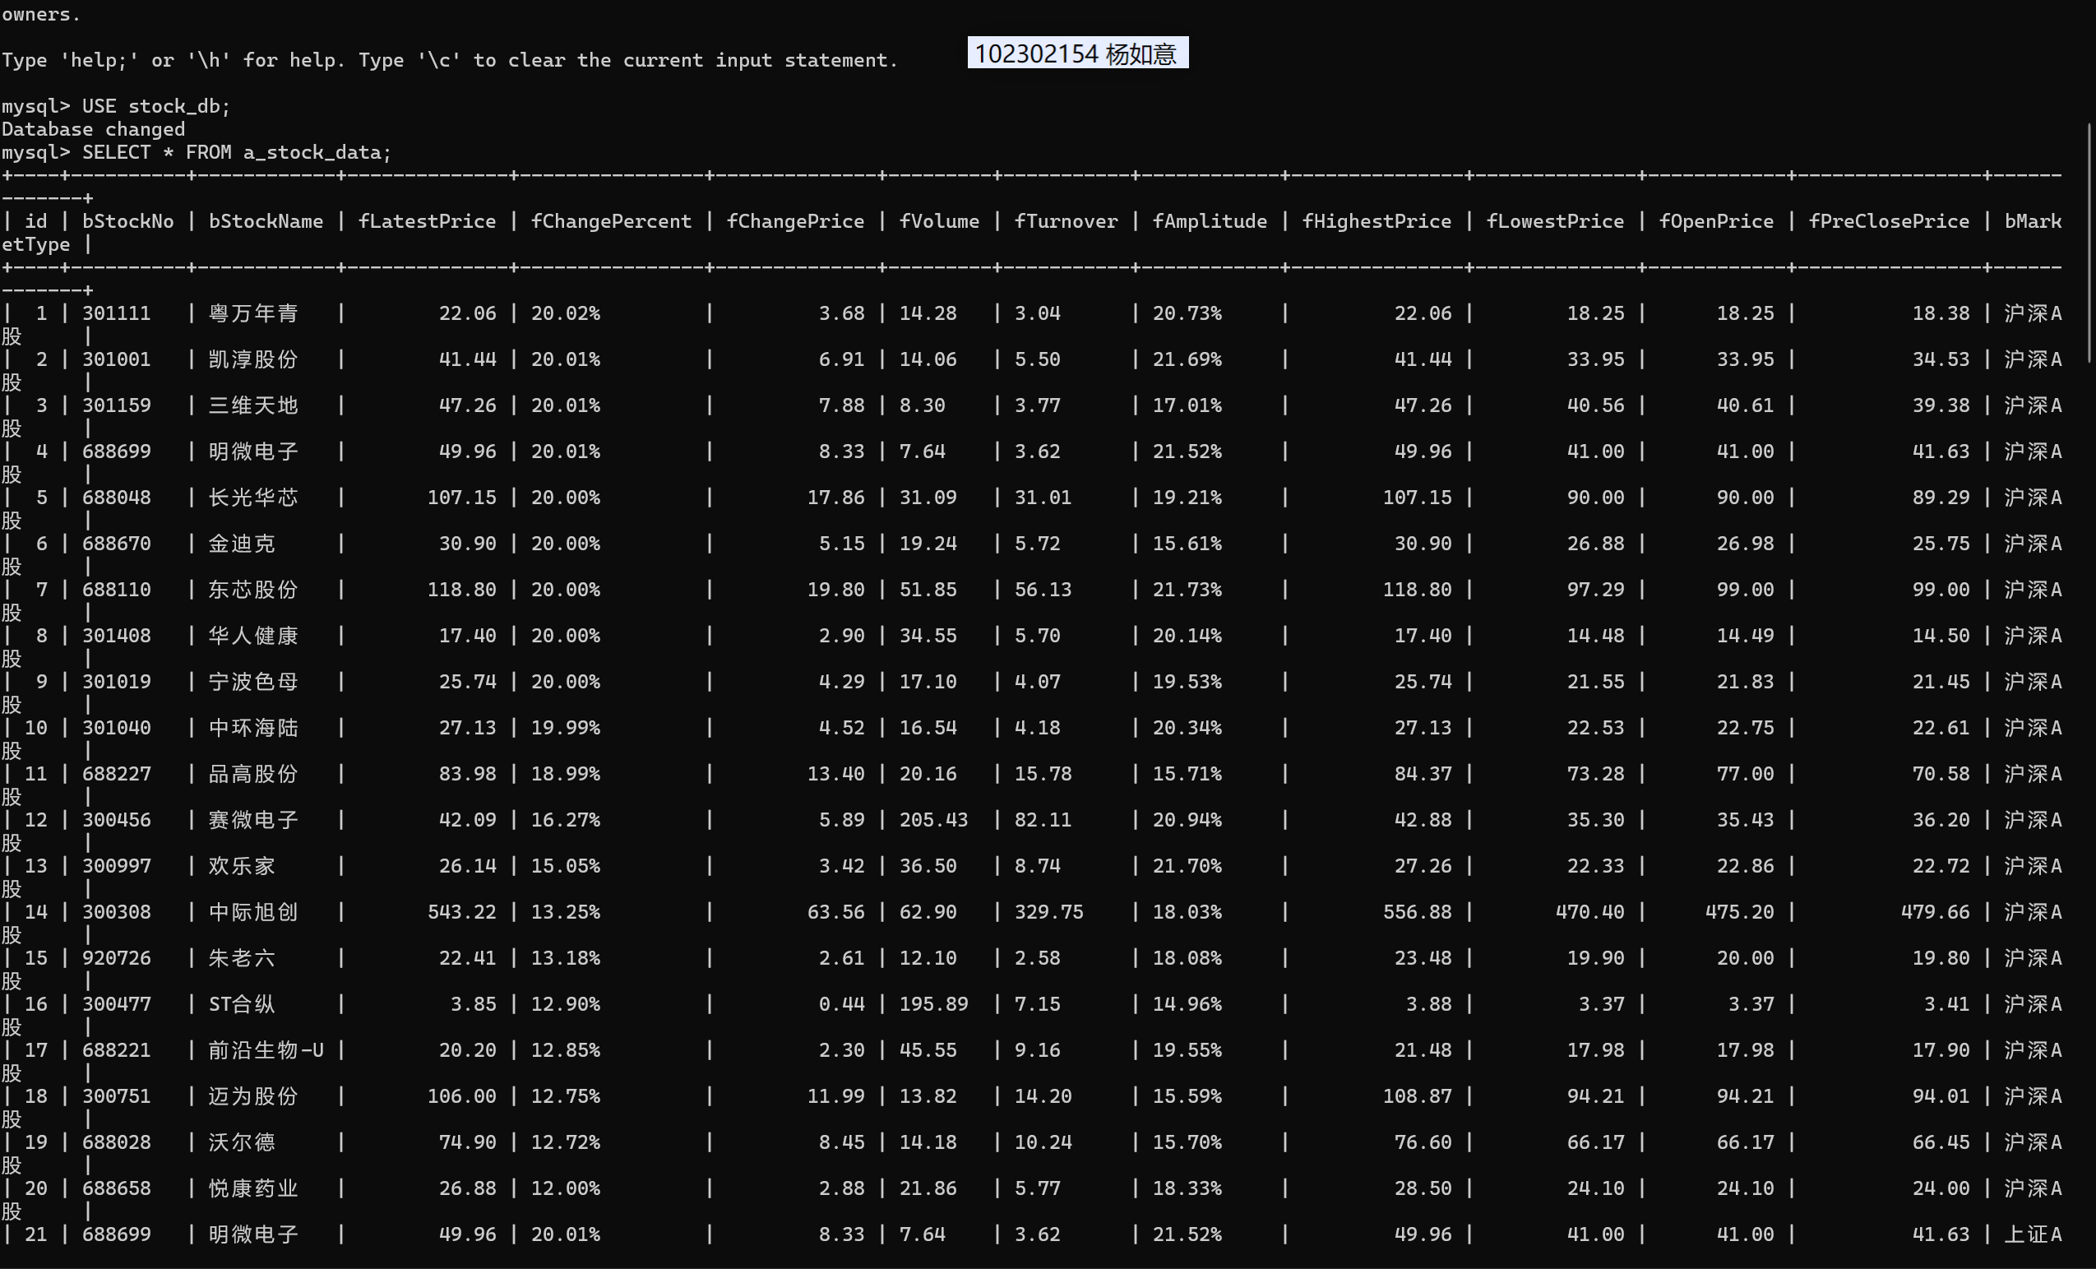Image resolution: width=2096 pixels, height=1269 pixels.
Task: Click the fLatestPrice column header
Action: [x=426, y=221]
